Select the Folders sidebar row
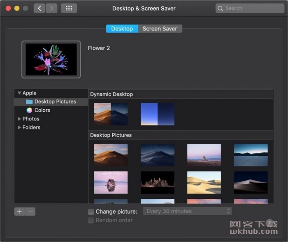Viewport: 288px width, 242px height. coord(51,127)
